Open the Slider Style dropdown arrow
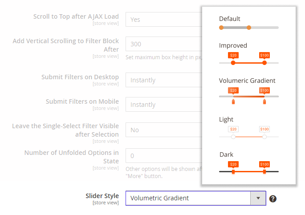 pyautogui.click(x=258, y=198)
